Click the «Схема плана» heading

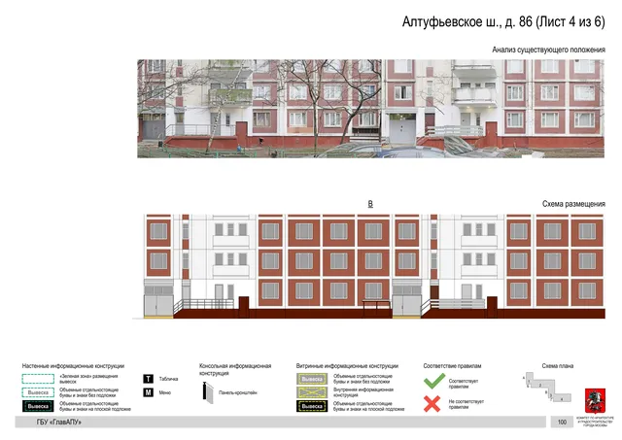pos(557,366)
